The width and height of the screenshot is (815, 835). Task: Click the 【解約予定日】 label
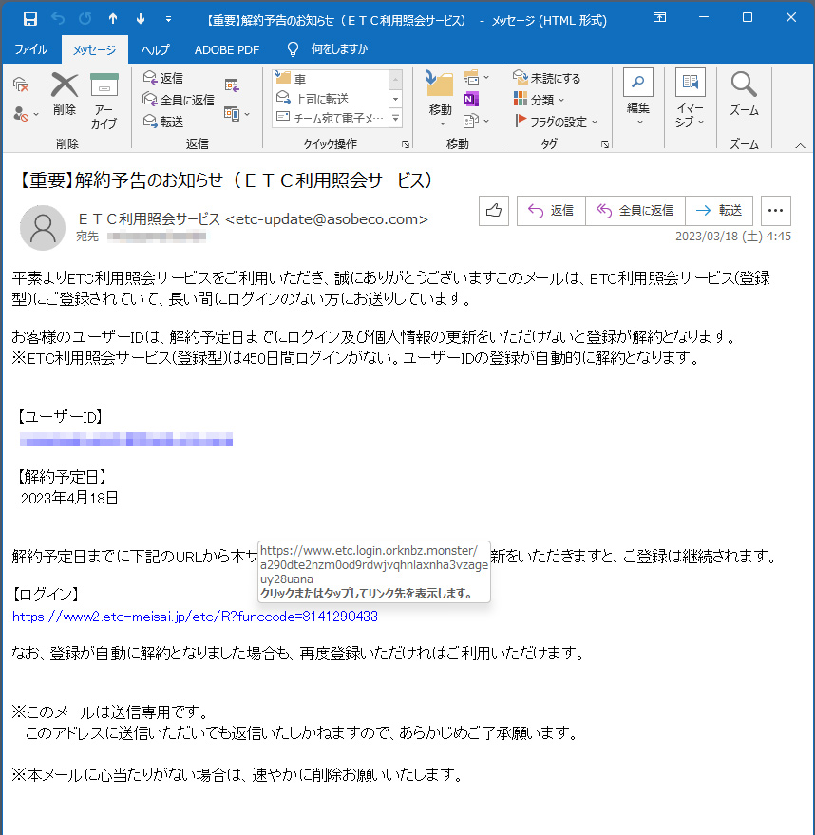(61, 477)
